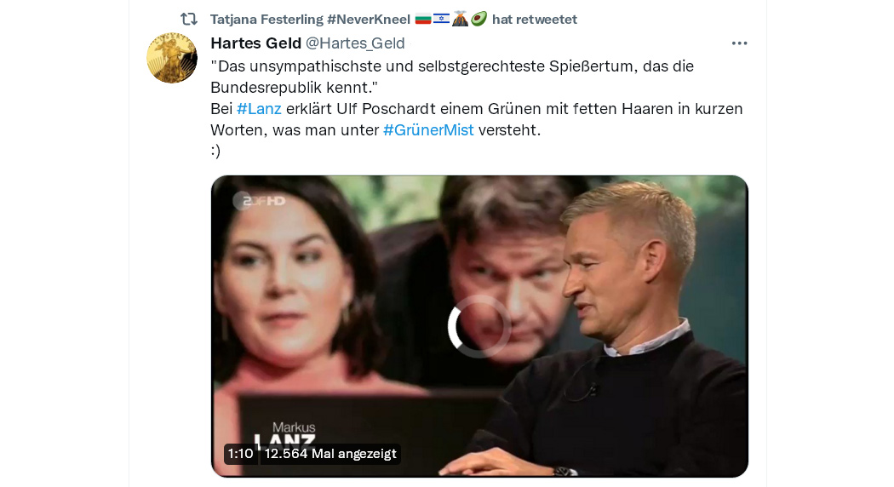Open the embedded video thumbnail
Screen dimensions: 894x487
pos(479,326)
